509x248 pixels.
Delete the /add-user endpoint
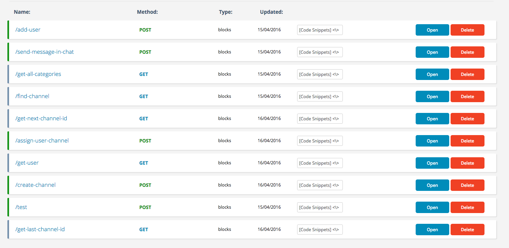(x=467, y=30)
